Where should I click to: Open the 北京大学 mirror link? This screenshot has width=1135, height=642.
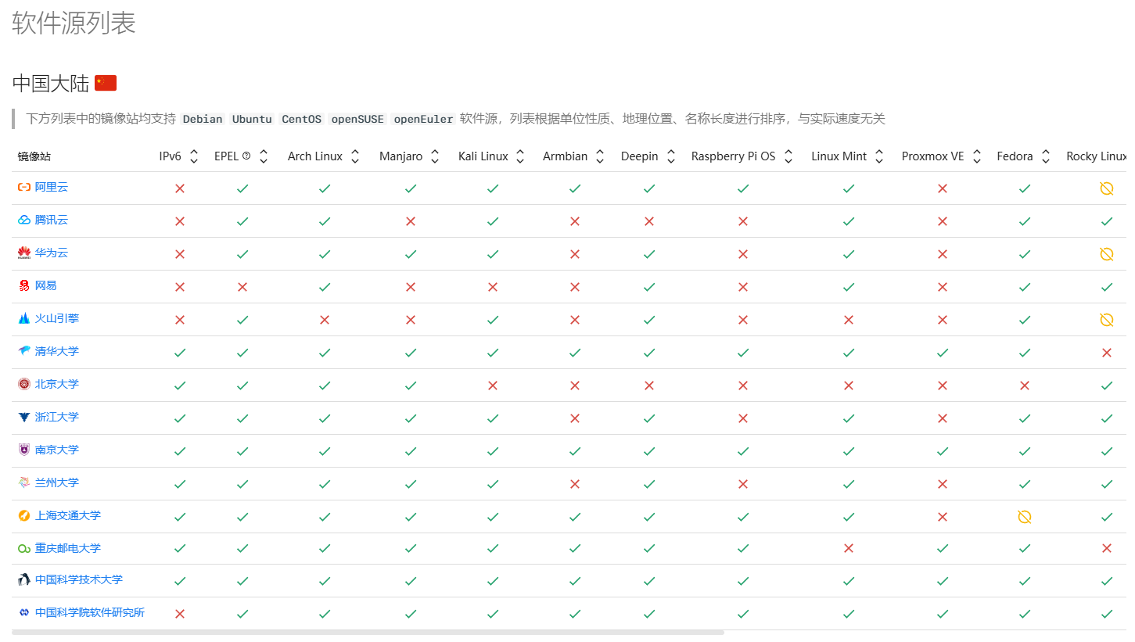pos(57,385)
